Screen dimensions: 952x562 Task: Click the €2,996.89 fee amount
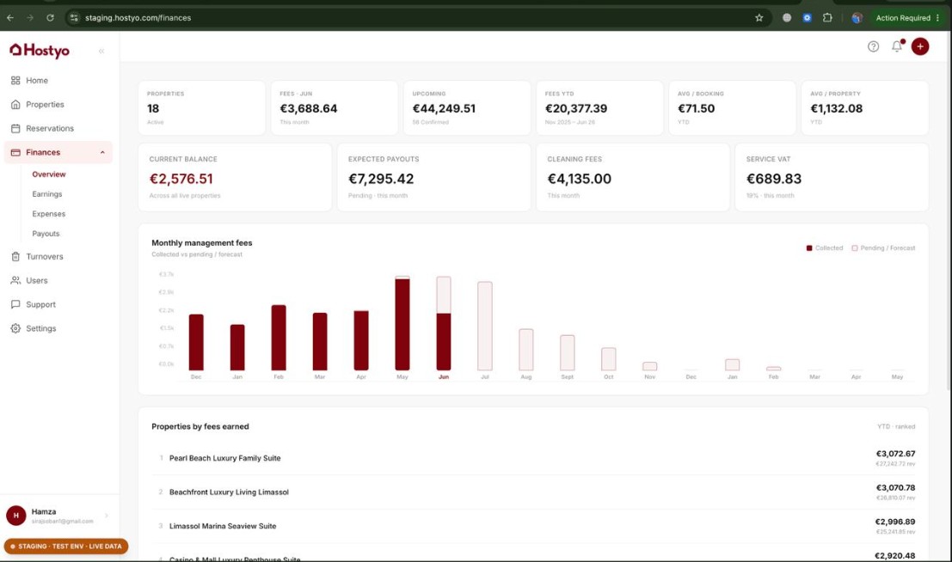click(895, 522)
